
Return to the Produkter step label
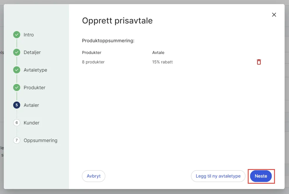click(x=35, y=87)
